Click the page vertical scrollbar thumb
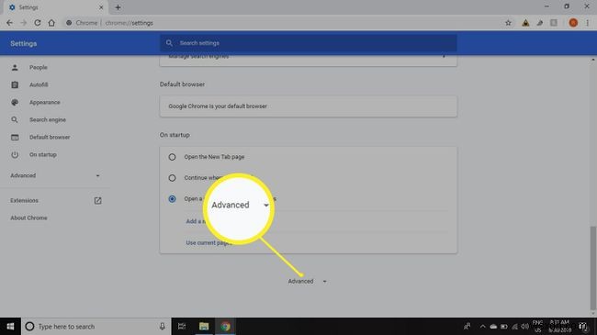Viewport: 597px width, 335px height. point(592,268)
